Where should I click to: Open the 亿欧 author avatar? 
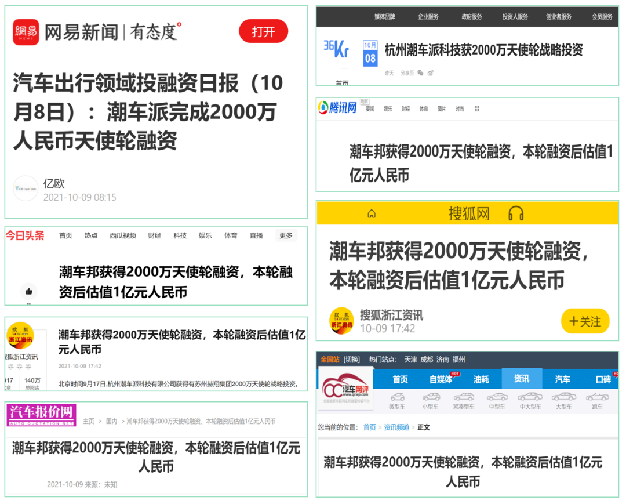tap(26, 188)
